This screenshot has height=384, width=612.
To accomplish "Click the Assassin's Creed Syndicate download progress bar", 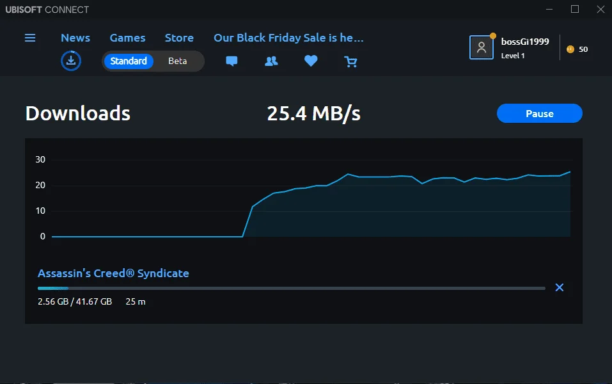I will tap(291, 288).
